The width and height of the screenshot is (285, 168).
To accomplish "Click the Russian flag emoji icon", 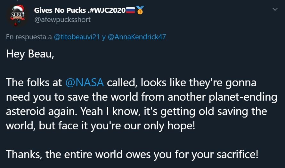I will [x=131, y=10].
